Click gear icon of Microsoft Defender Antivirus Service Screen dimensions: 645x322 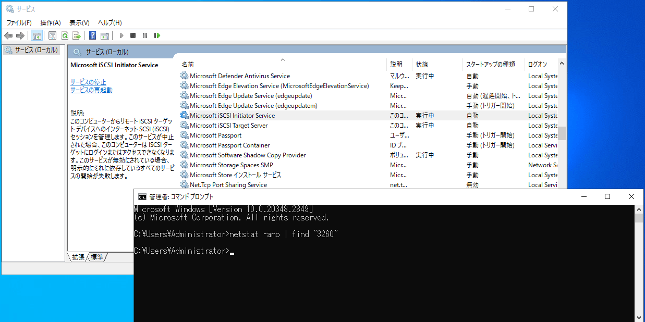pos(184,76)
